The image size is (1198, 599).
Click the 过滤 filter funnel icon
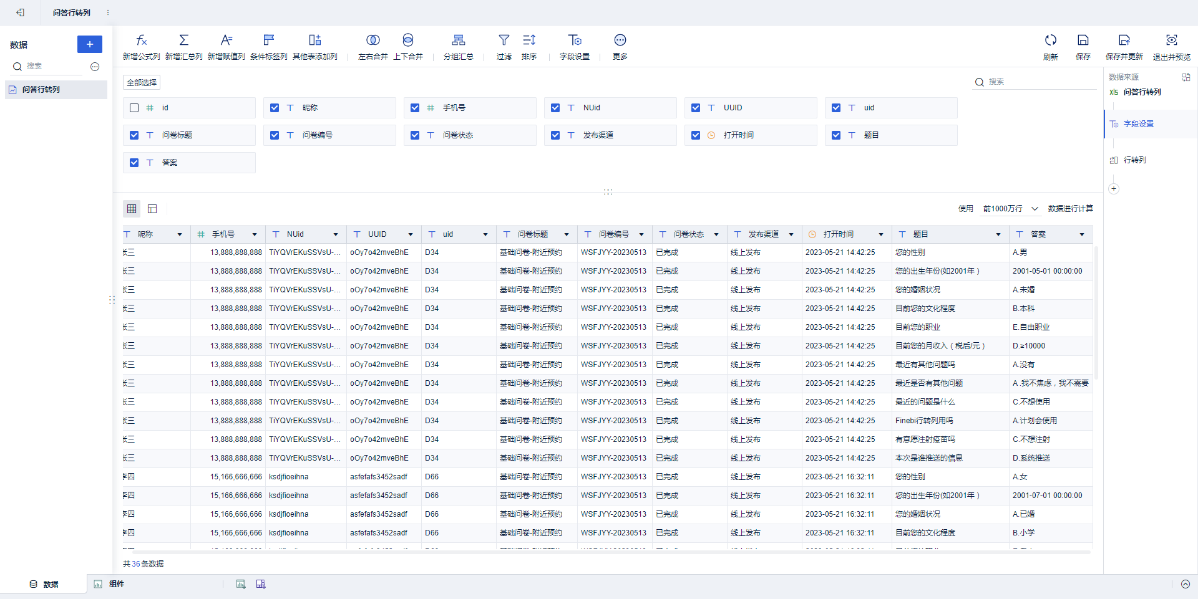pyautogui.click(x=504, y=41)
